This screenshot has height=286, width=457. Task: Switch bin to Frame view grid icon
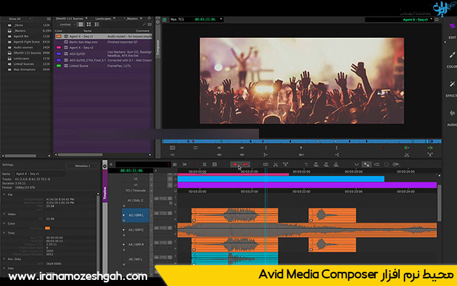coord(88,24)
